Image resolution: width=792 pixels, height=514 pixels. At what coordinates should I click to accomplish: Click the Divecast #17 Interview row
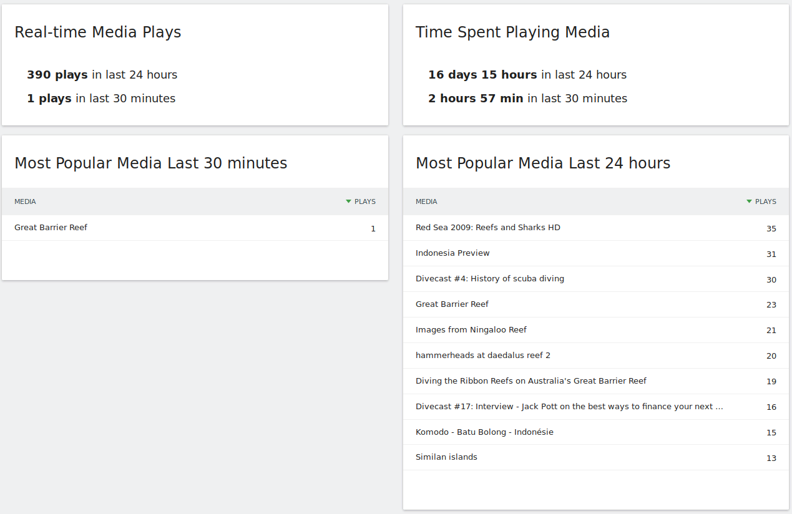[x=569, y=407]
